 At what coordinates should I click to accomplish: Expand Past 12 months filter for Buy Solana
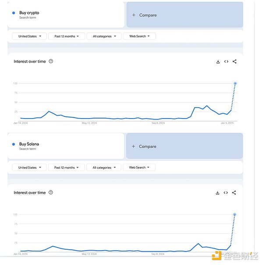(x=66, y=167)
